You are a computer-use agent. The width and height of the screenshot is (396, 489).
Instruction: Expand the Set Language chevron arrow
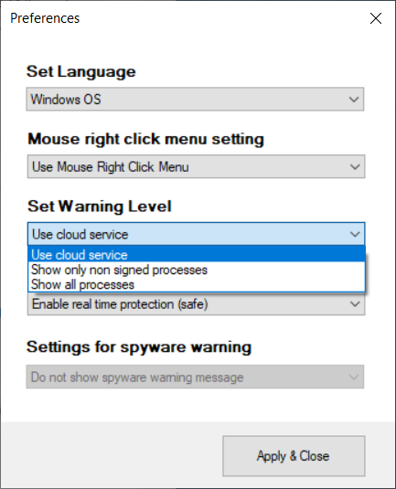click(354, 100)
